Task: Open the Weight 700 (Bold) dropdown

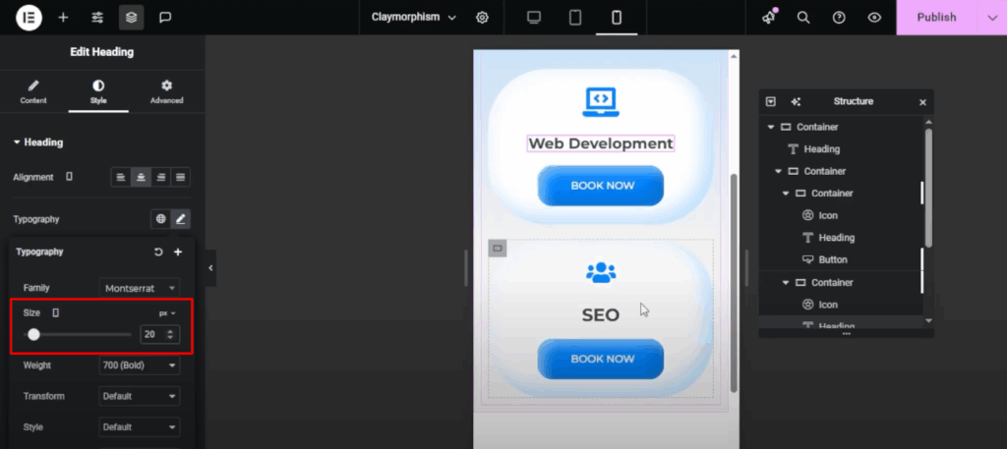Action: click(140, 365)
